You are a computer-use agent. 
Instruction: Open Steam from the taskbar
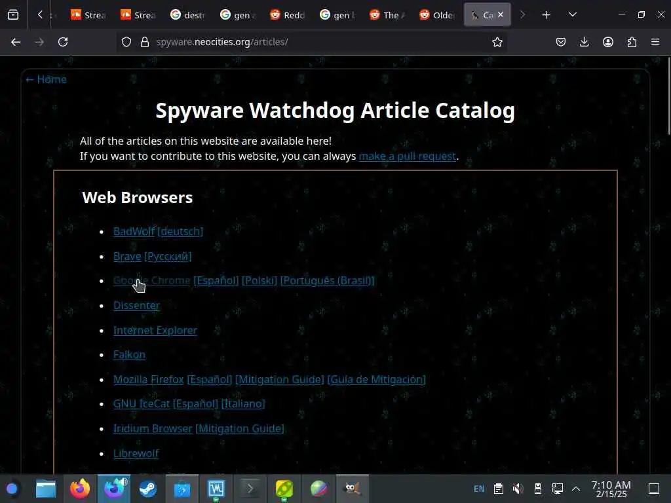click(148, 489)
